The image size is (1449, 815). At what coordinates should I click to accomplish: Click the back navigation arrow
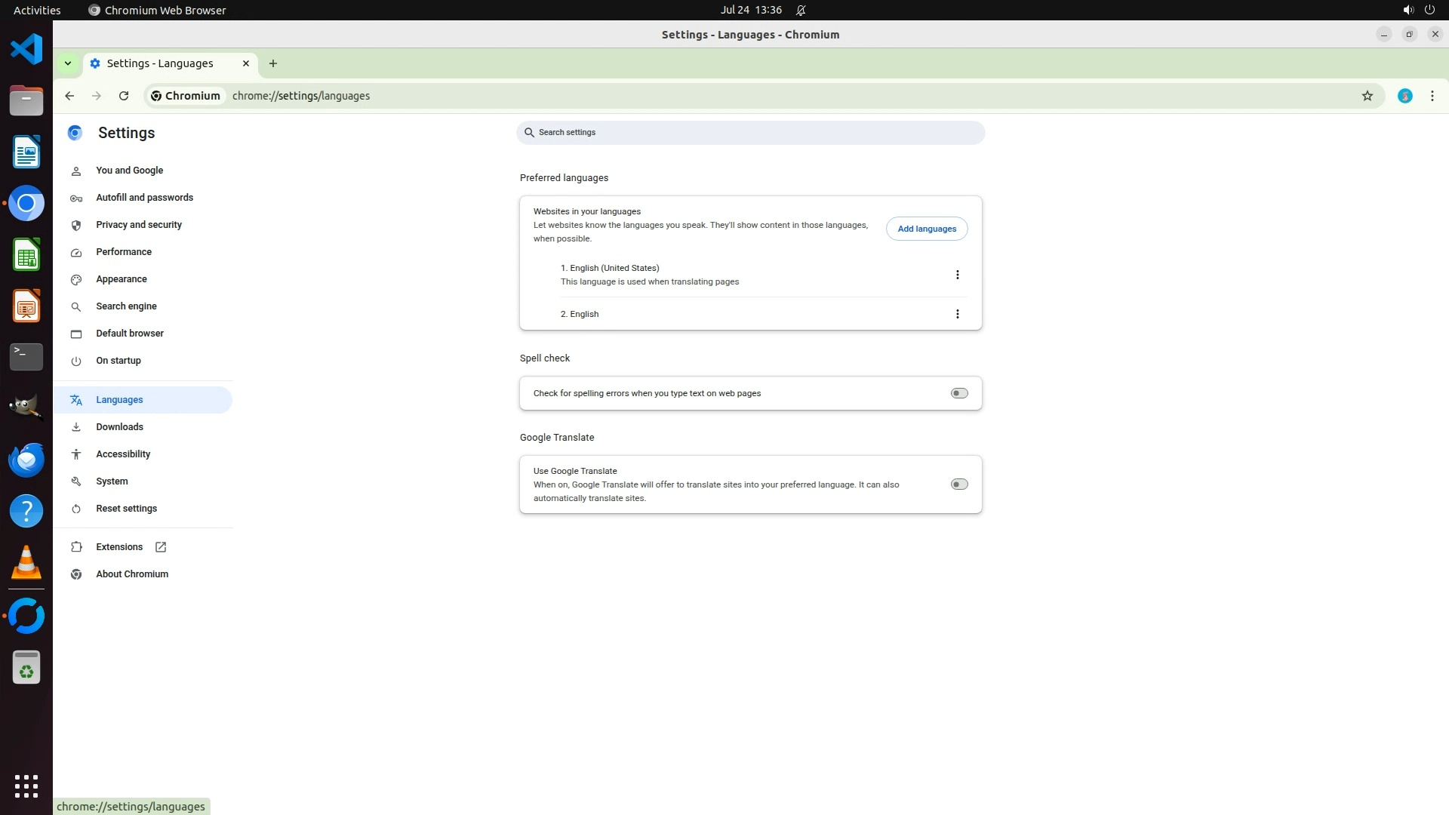coord(69,96)
